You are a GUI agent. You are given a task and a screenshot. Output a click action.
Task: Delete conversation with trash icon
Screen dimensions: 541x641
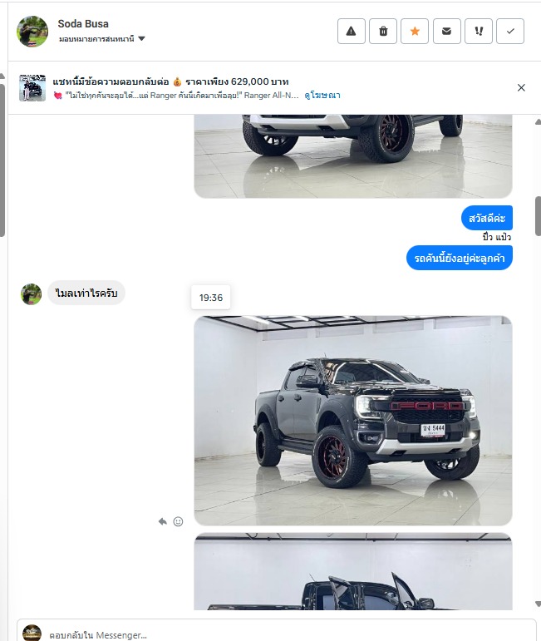pos(383,31)
